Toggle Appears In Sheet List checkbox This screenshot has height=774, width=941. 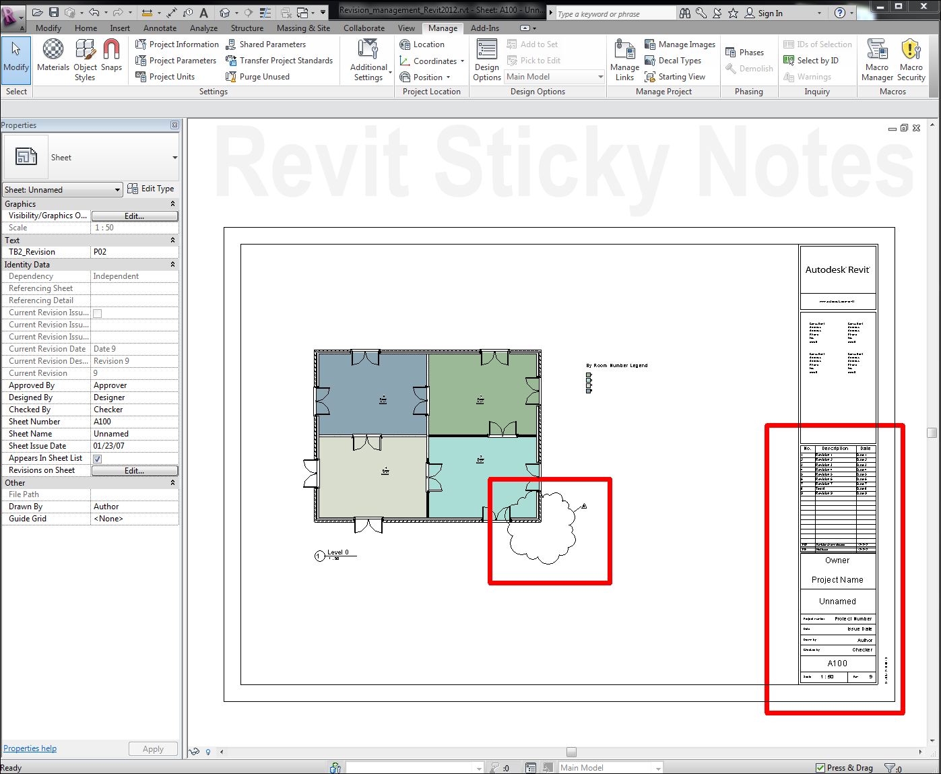97,459
